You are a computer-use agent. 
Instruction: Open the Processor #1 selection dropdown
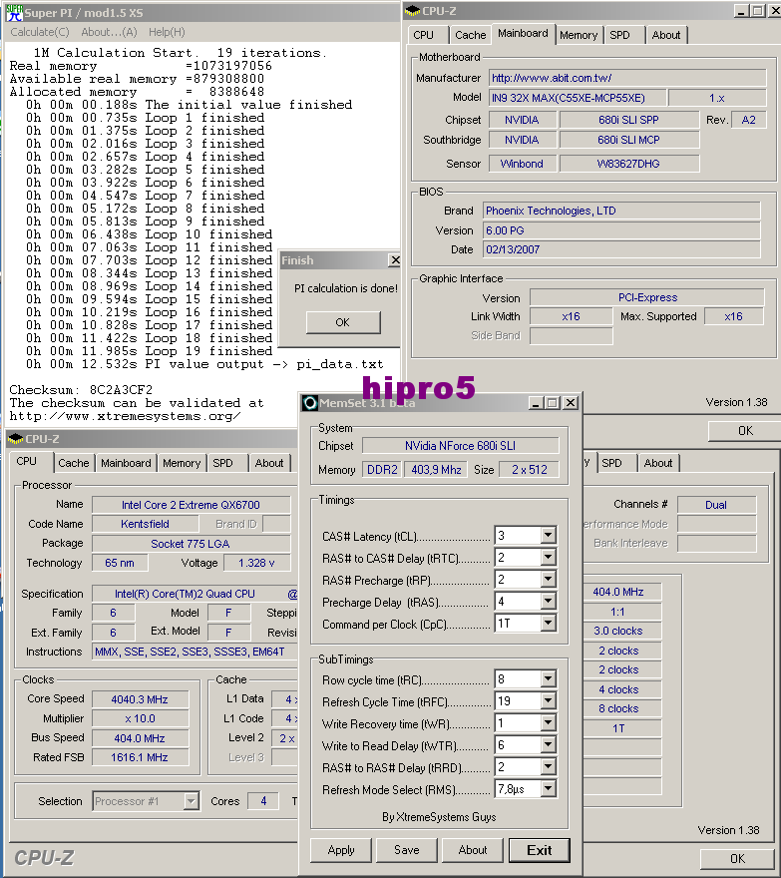[191, 801]
